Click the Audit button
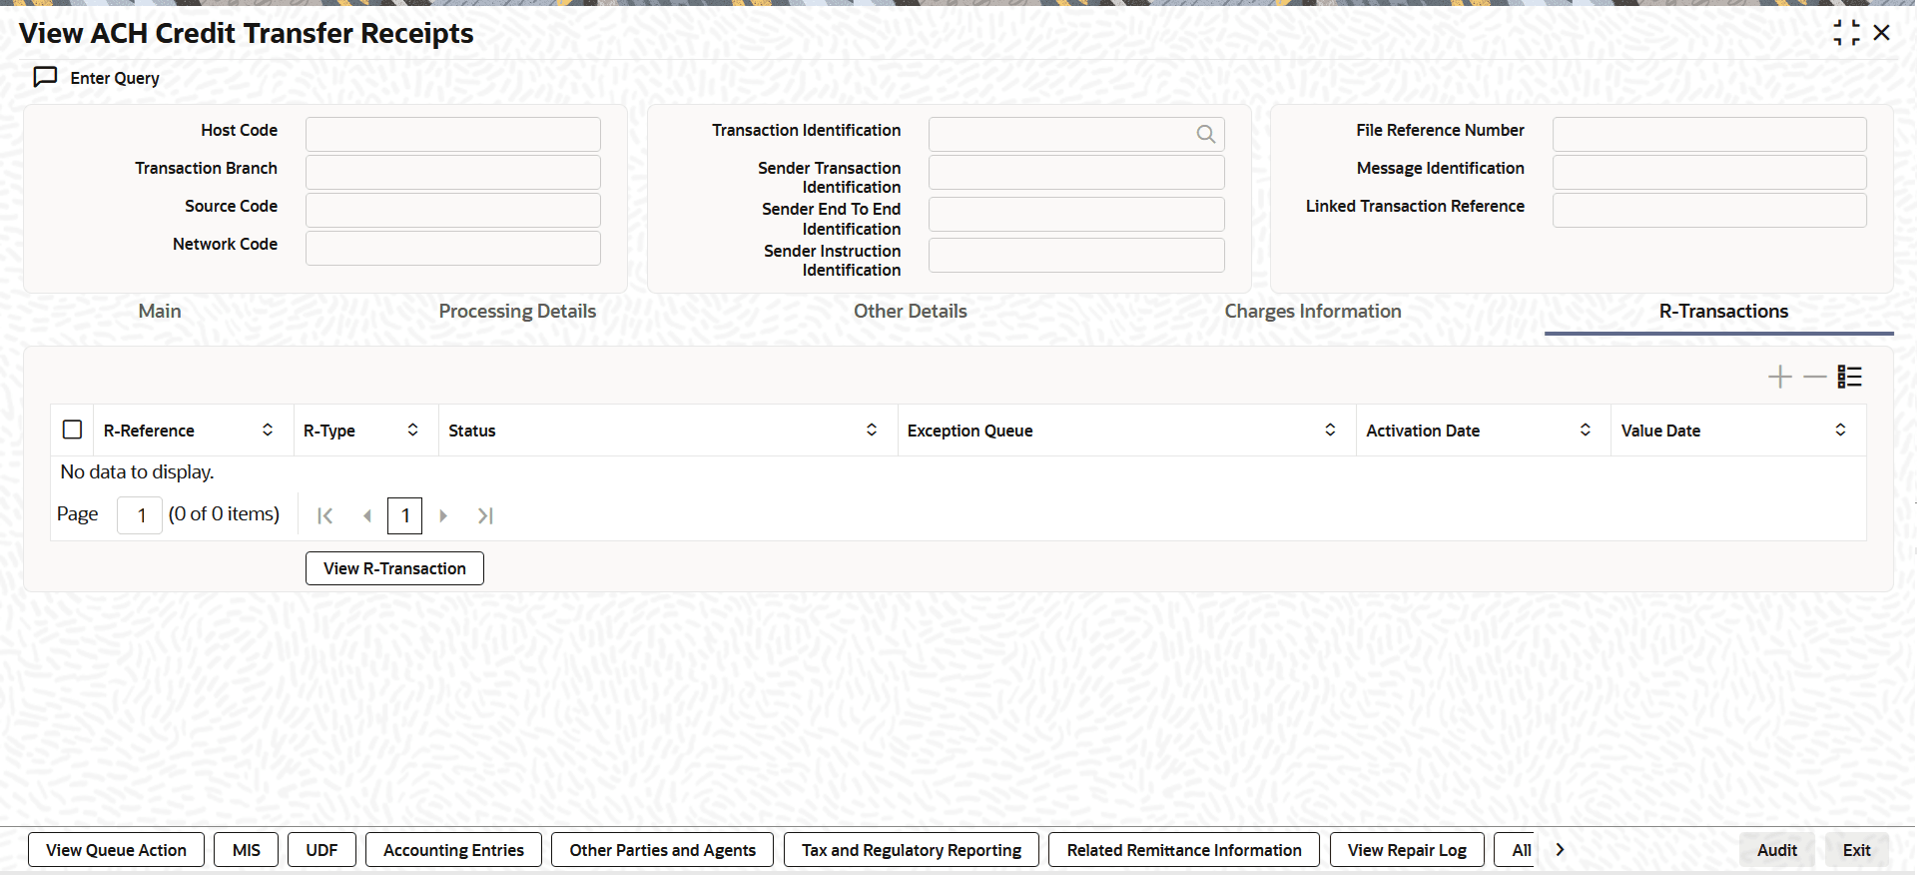Image resolution: width=1917 pixels, height=875 pixels. click(x=1777, y=850)
